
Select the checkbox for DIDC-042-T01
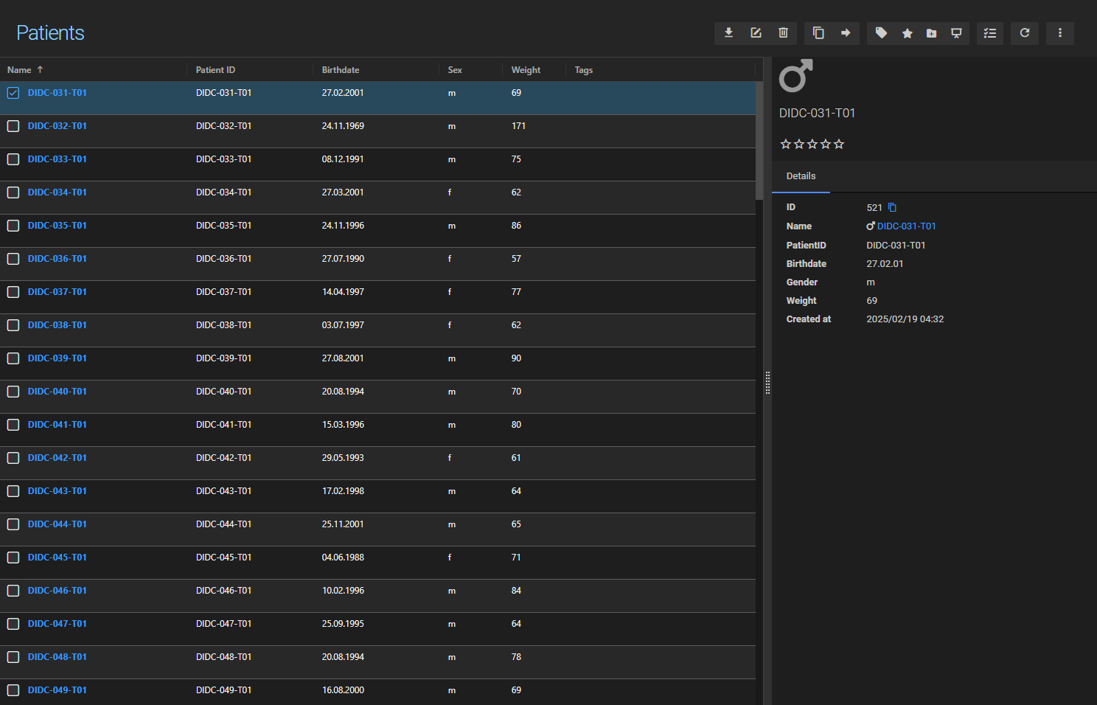click(x=13, y=458)
